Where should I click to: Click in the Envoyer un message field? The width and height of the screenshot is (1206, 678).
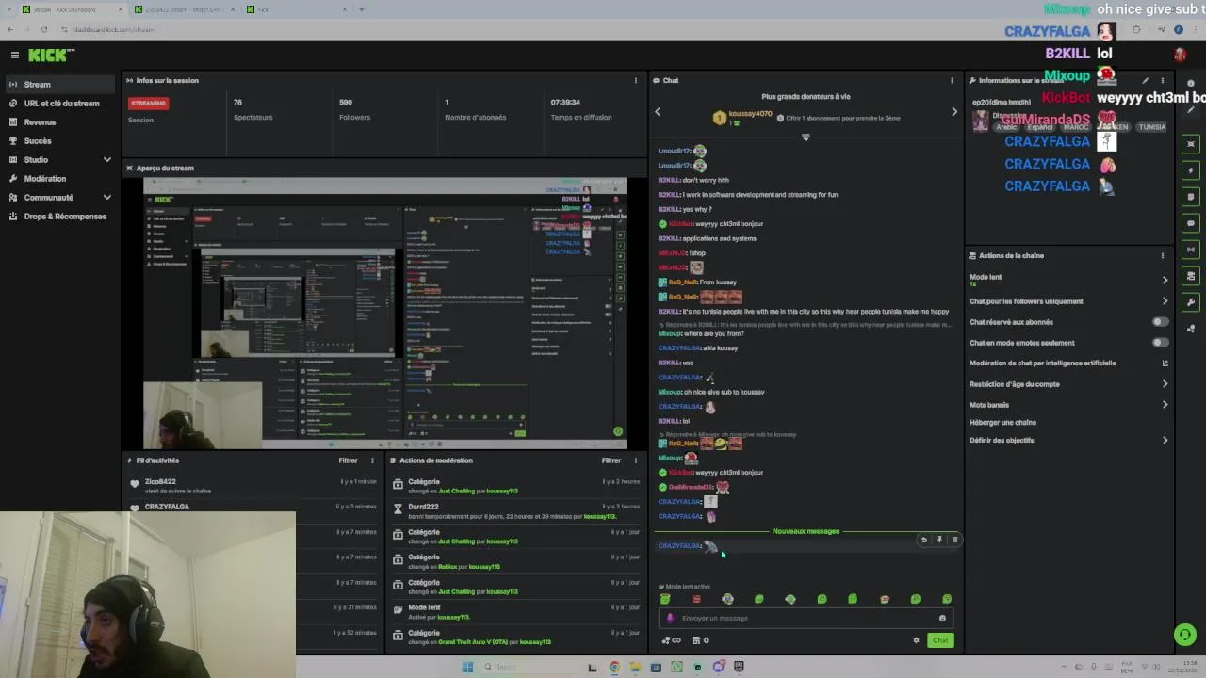[806, 619]
